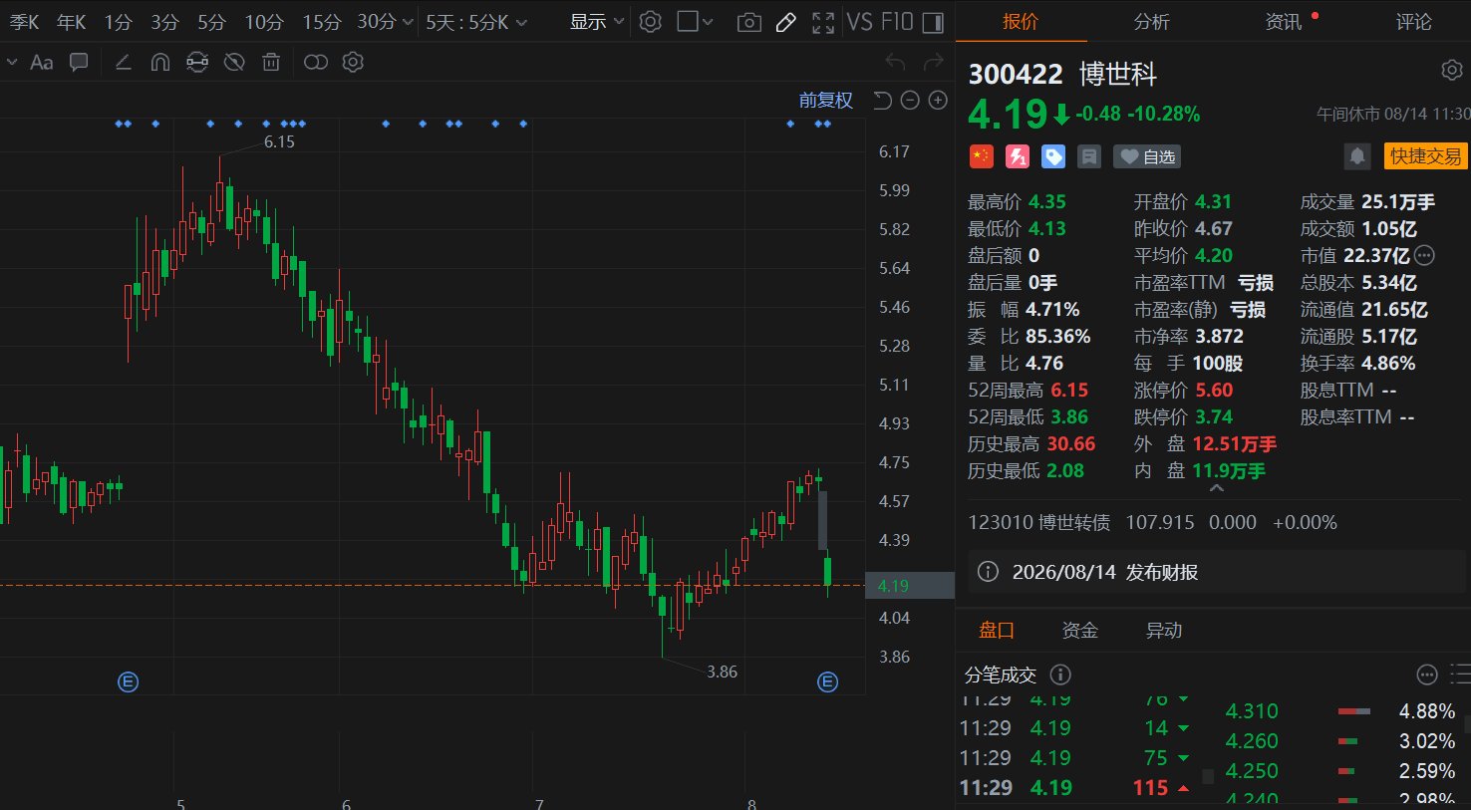1471x810 pixels.
Task: Delete drawings with trash icon
Action: pyautogui.click(x=271, y=63)
